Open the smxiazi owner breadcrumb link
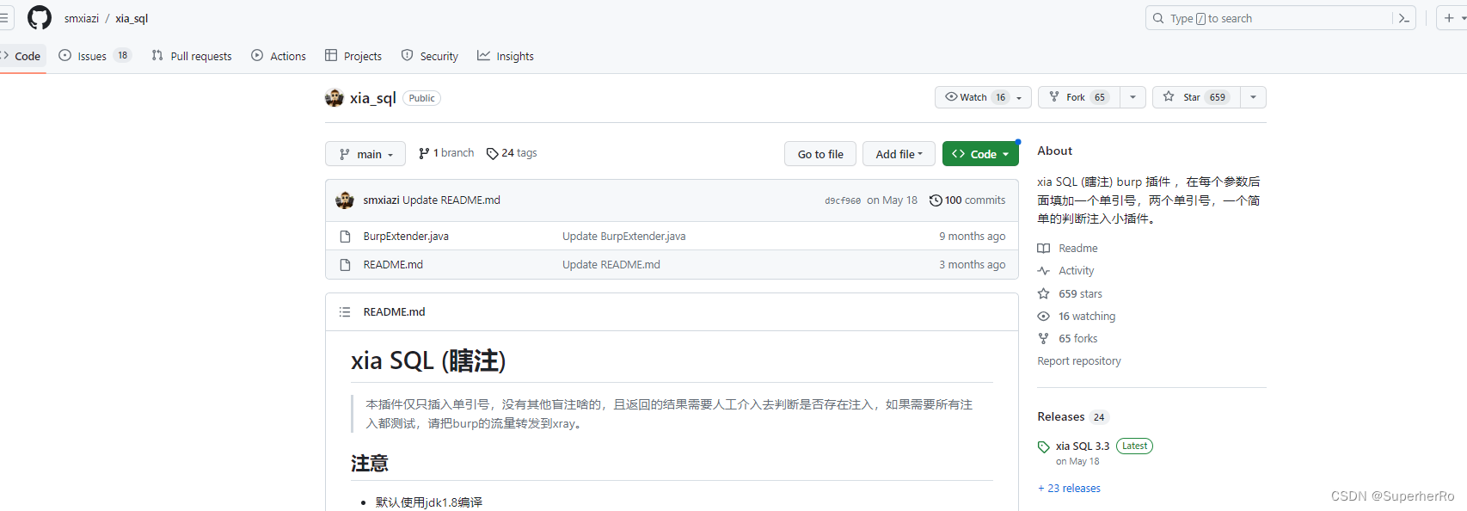Viewport: 1467px width, 511px height. pos(82,18)
